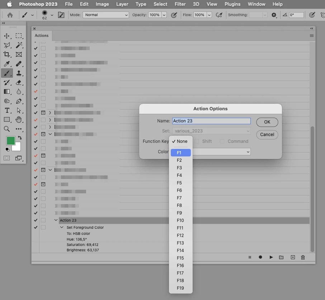Select the Magic Wand tool

click(19, 45)
